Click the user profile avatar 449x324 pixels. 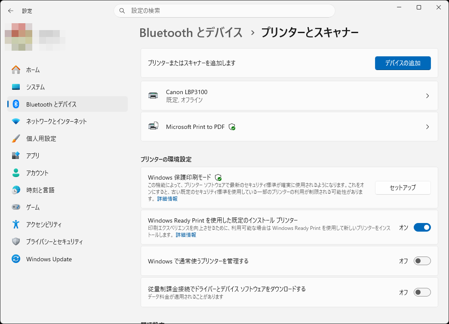(18, 37)
